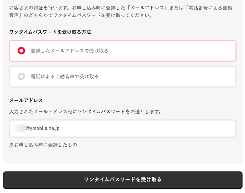The image size is (245, 193).
Task: Click the メールアドレス section heading
Action: point(26,100)
